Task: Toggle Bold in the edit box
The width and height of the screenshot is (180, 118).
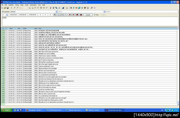Action: (x=55, y=15)
